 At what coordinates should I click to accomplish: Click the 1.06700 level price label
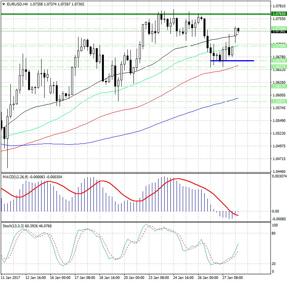pyautogui.click(x=279, y=61)
